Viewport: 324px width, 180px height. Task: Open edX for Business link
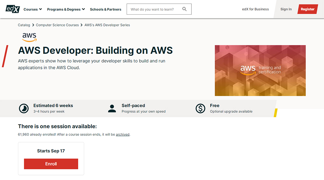[x=255, y=9]
